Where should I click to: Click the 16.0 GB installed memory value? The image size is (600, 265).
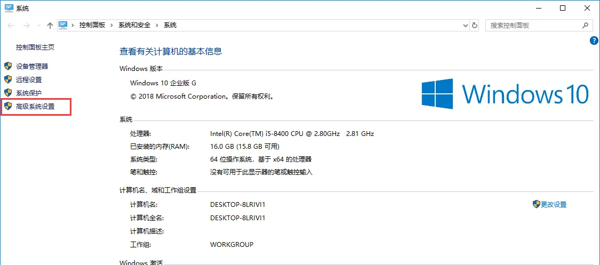pos(245,147)
